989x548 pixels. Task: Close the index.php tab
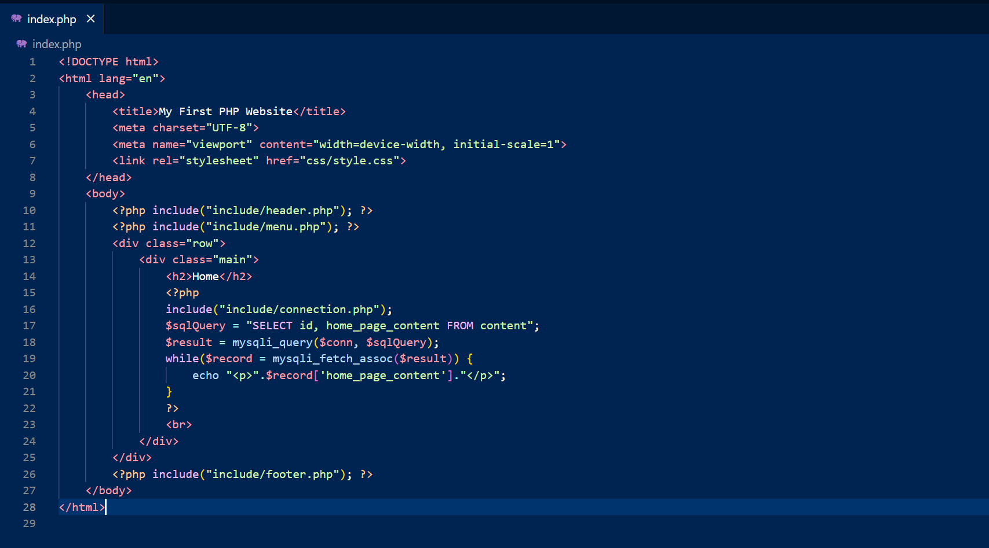[x=90, y=19]
